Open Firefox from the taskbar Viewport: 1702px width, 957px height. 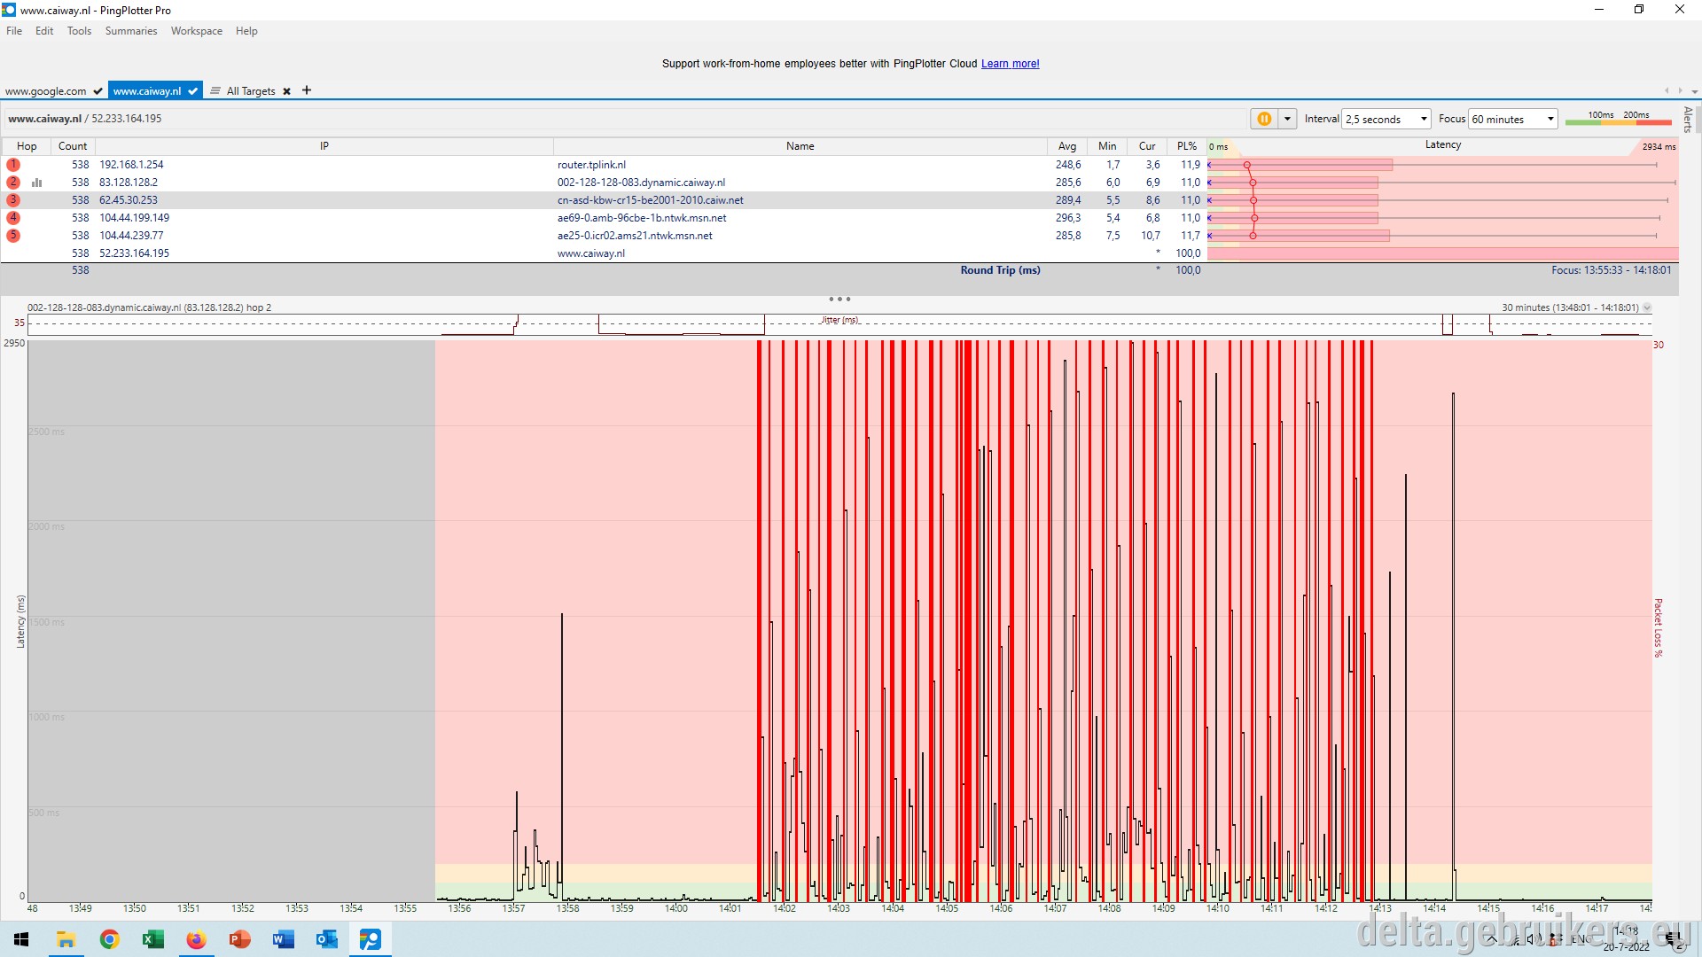pyautogui.click(x=196, y=939)
